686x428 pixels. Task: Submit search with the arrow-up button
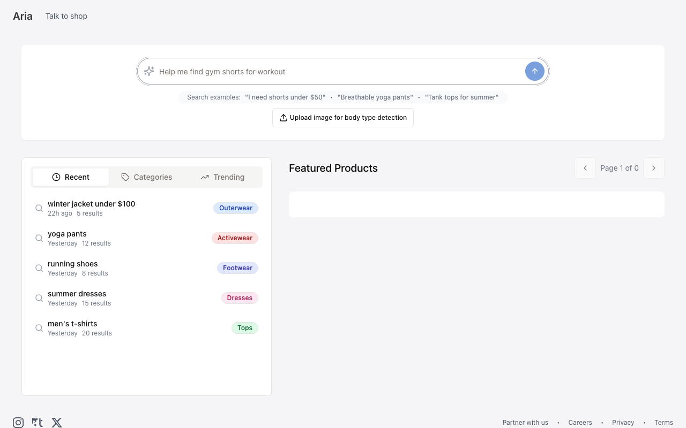pos(535,71)
